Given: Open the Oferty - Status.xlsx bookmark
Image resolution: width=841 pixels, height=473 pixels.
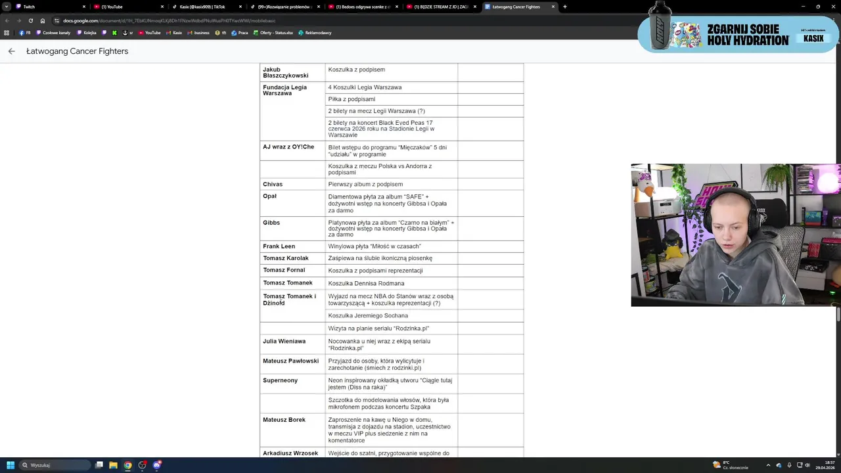Looking at the screenshot, I should coord(273,33).
